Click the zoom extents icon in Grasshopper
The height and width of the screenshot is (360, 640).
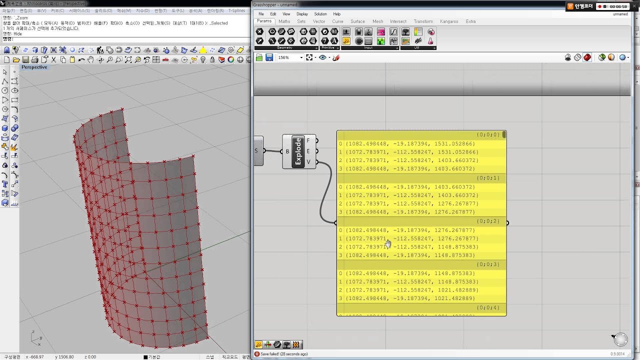point(309,57)
